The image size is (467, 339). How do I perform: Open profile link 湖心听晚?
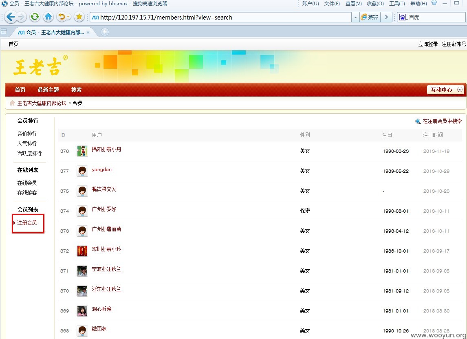pos(101,309)
